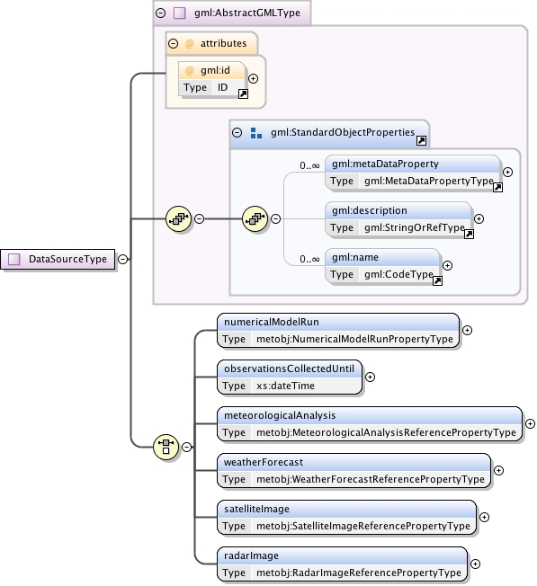Select the attributes header label
537x586 pixels.
pyautogui.click(x=224, y=43)
